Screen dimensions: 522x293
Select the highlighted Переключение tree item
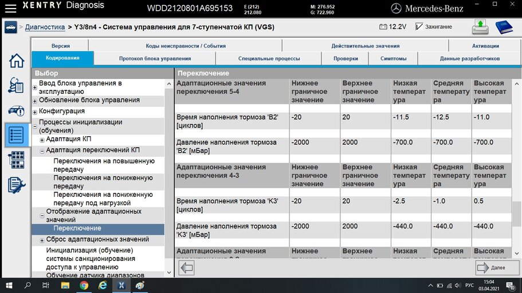[x=98, y=228]
